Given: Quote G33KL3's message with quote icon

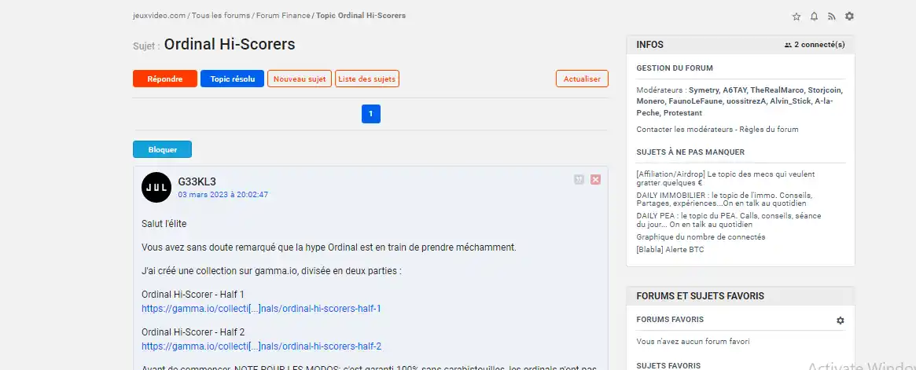Looking at the screenshot, I should coord(579,180).
